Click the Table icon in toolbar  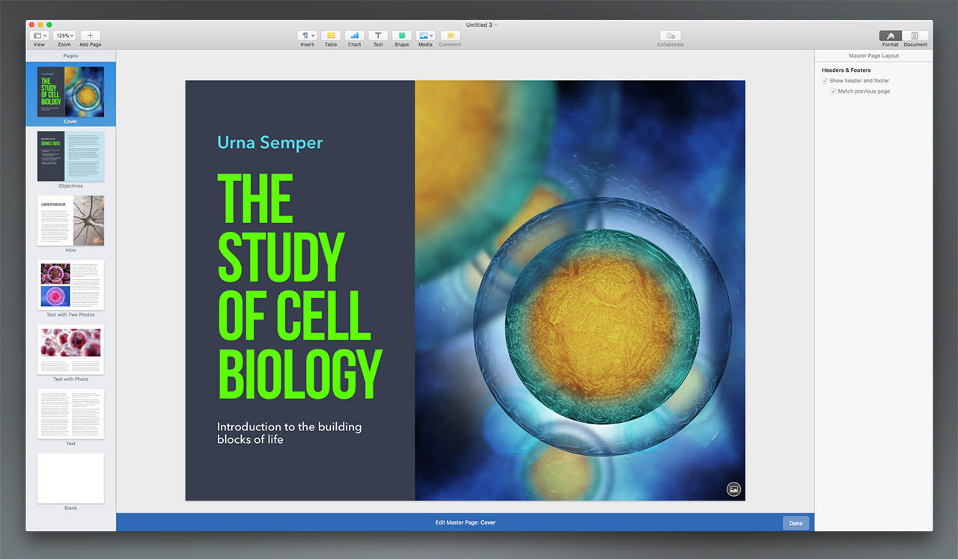pyautogui.click(x=330, y=36)
